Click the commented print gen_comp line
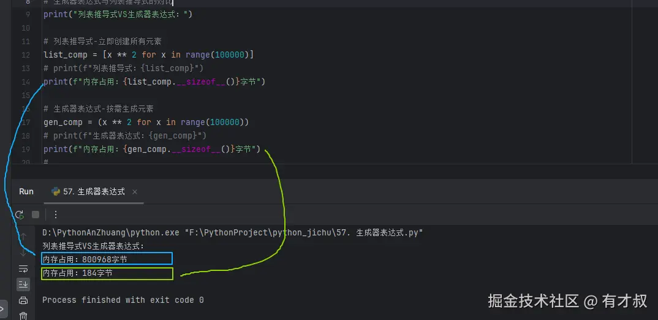The image size is (658, 320). [125, 135]
